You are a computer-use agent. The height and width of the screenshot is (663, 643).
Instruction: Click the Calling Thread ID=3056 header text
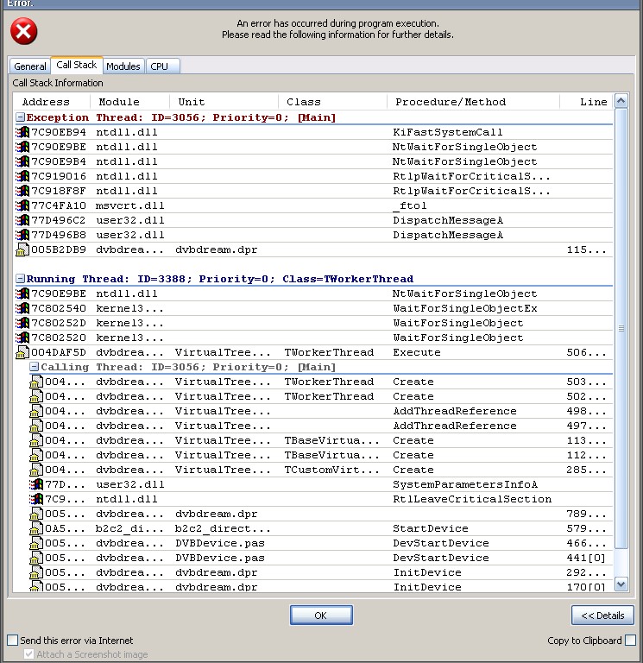[188, 367]
